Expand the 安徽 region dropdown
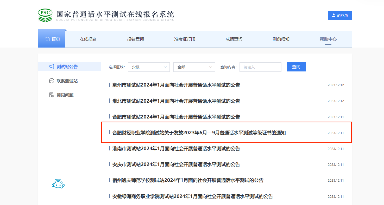This screenshot has width=384, height=205. point(149,67)
